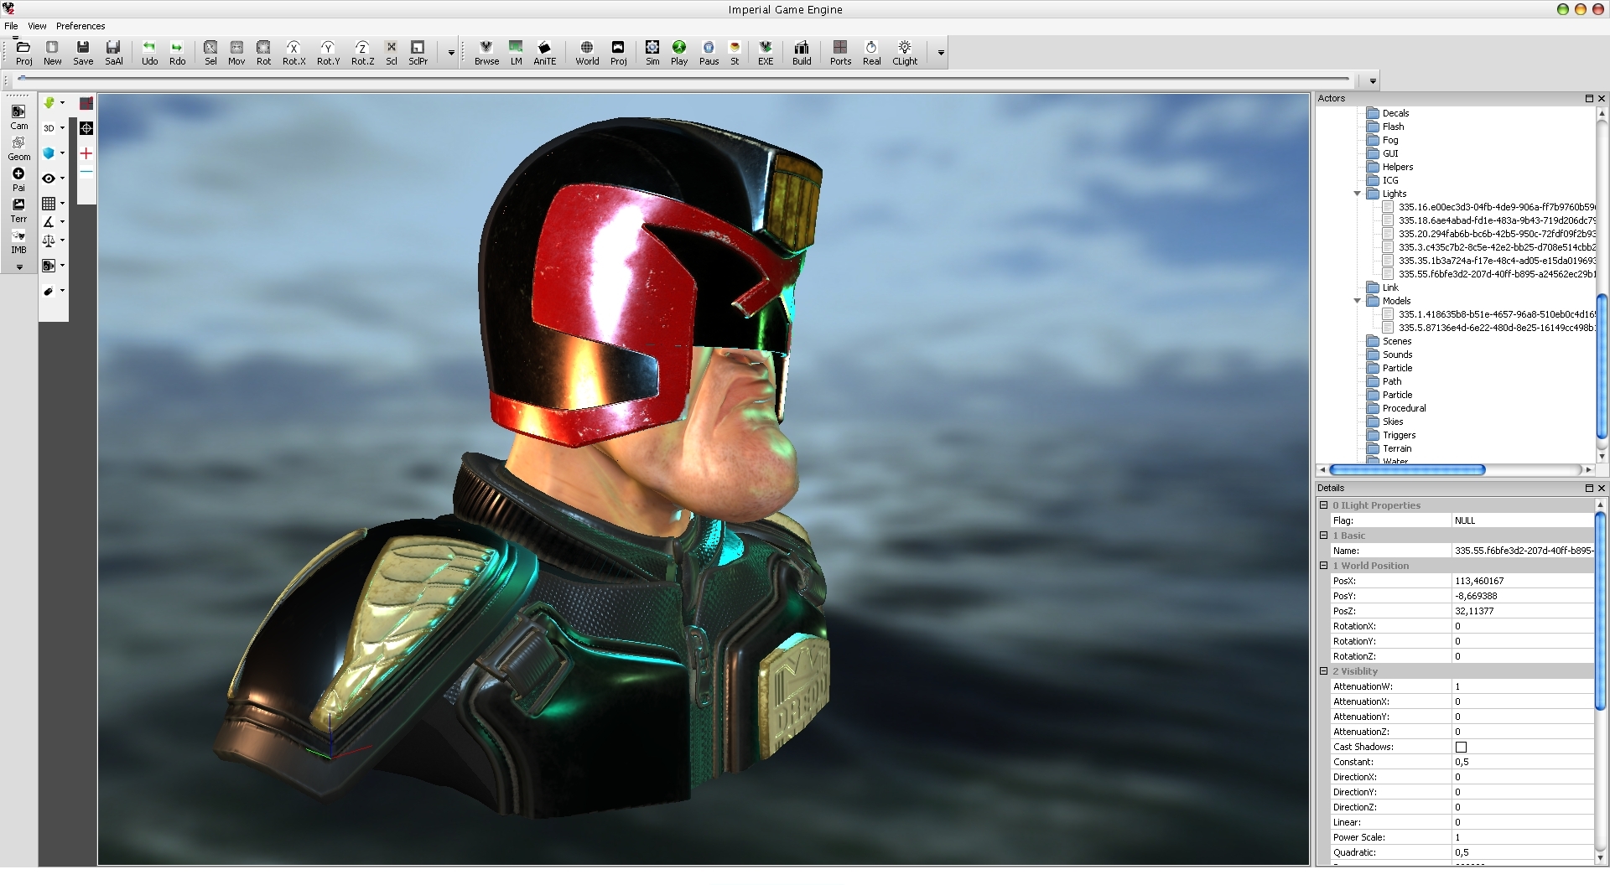Viewport: 1610px width, 885px height.
Task: Click the CLight toolbar icon
Action: click(905, 52)
